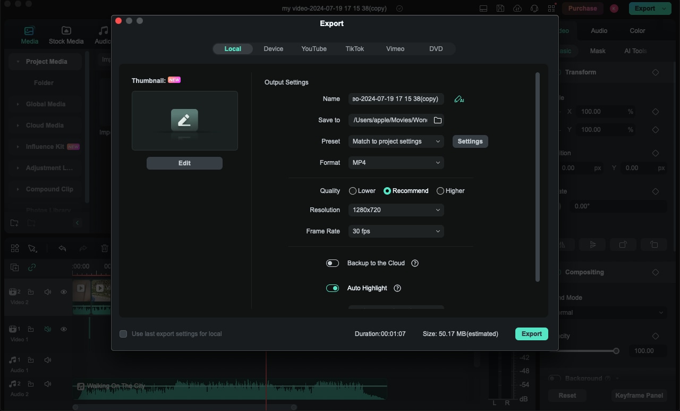Click the Opacity keyframe diamond icon
This screenshot has height=411, width=680.
(656, 336)
